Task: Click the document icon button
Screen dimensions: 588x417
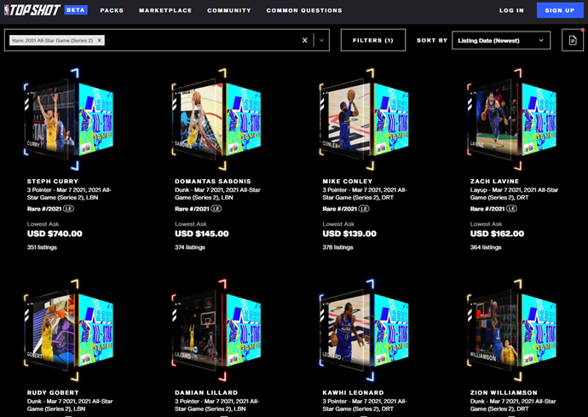Action: click(x=573, y=40)
